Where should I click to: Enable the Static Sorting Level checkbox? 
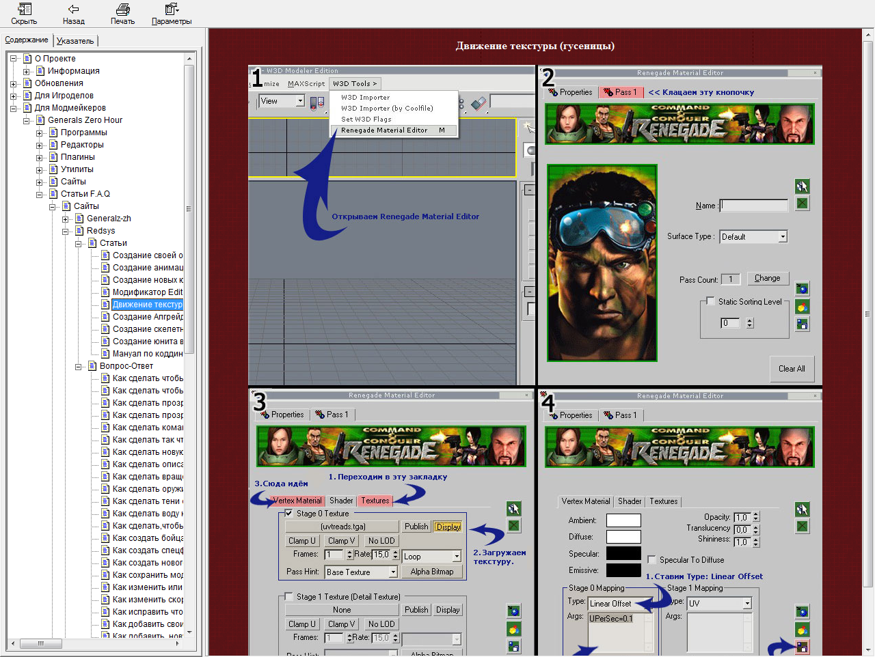(711, 301)
